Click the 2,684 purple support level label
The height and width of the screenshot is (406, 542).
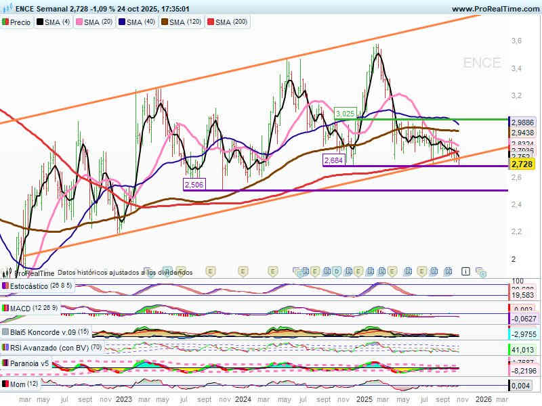(333, 160)
